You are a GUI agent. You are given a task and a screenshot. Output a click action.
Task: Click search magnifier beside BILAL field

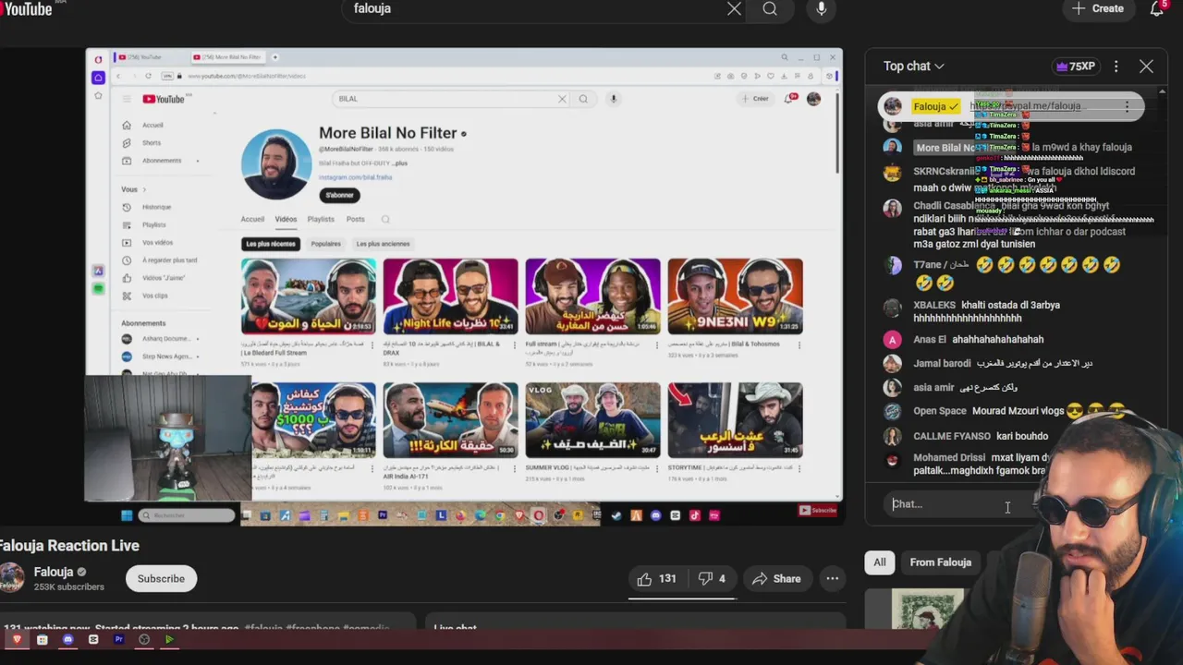[583, 99]
